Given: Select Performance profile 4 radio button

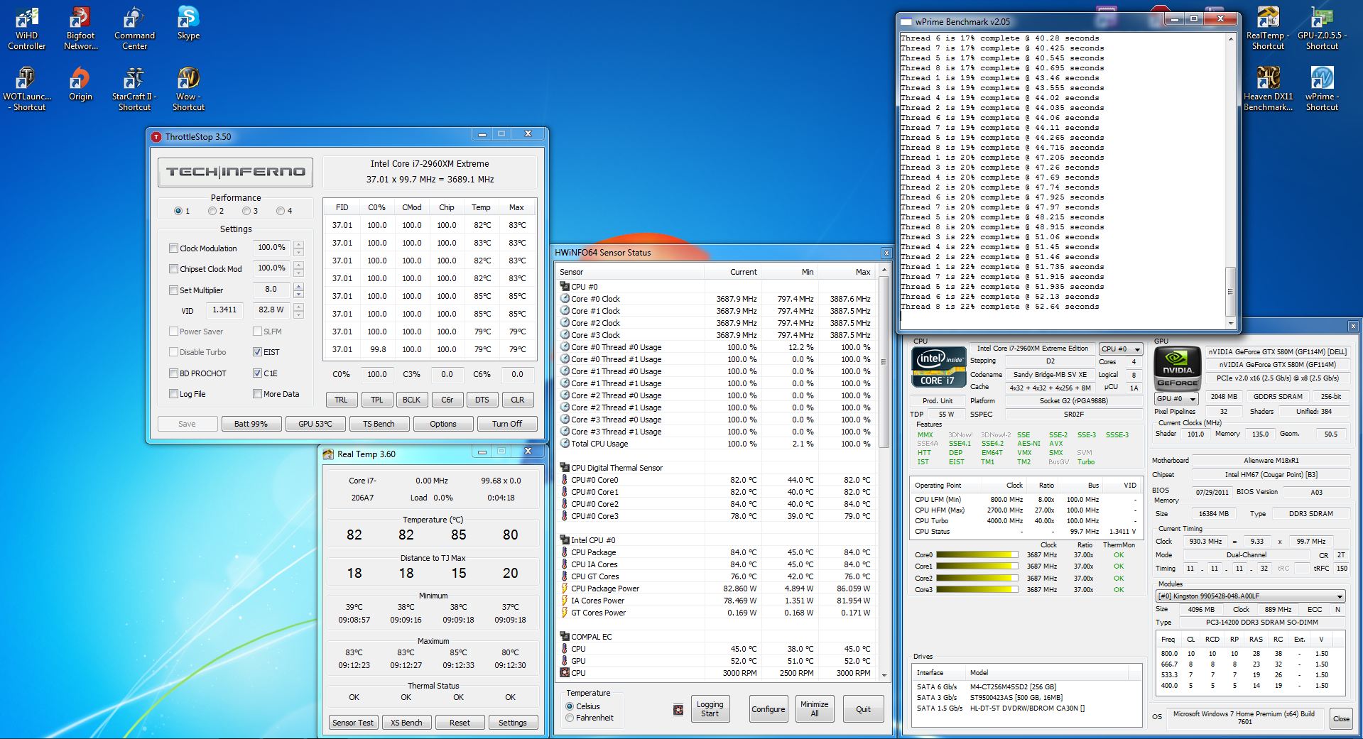Looking at the screenshot, I should click(x=281, y=211).
